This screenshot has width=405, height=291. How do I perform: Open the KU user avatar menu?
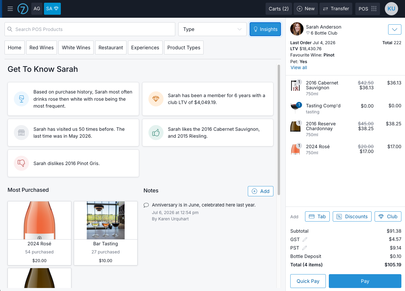[x=391, y=9]
